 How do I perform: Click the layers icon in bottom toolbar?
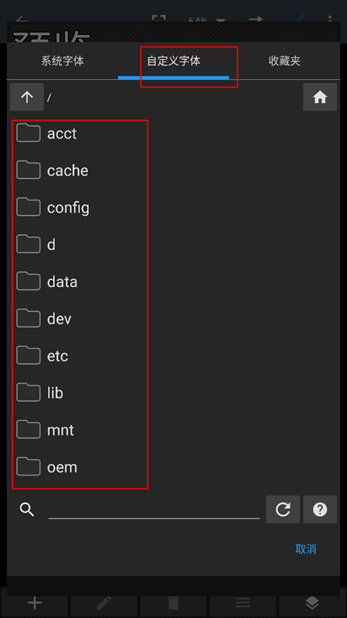pyautogui.click(x=312, y=603)
